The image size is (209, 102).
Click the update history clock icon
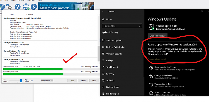[151, 85]
